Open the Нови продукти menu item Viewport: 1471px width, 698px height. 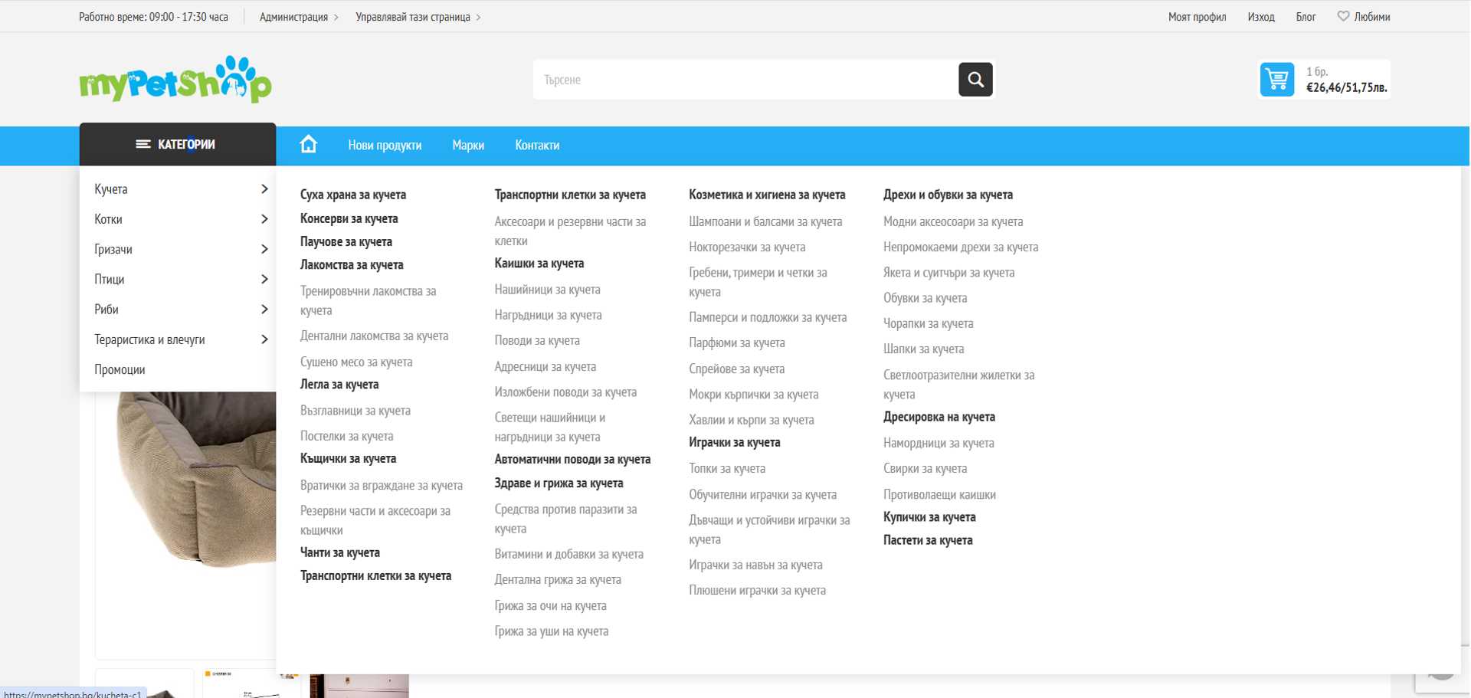pyautogui.click(x=385, y=146)
